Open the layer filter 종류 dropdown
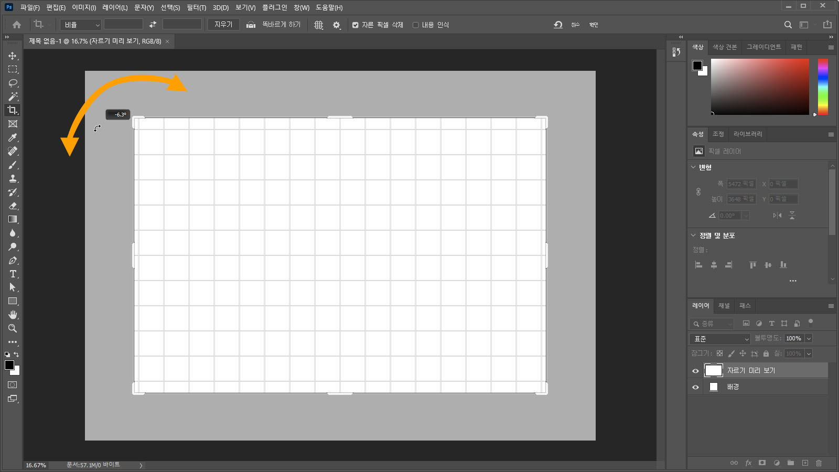 click(x=712, y=324)
